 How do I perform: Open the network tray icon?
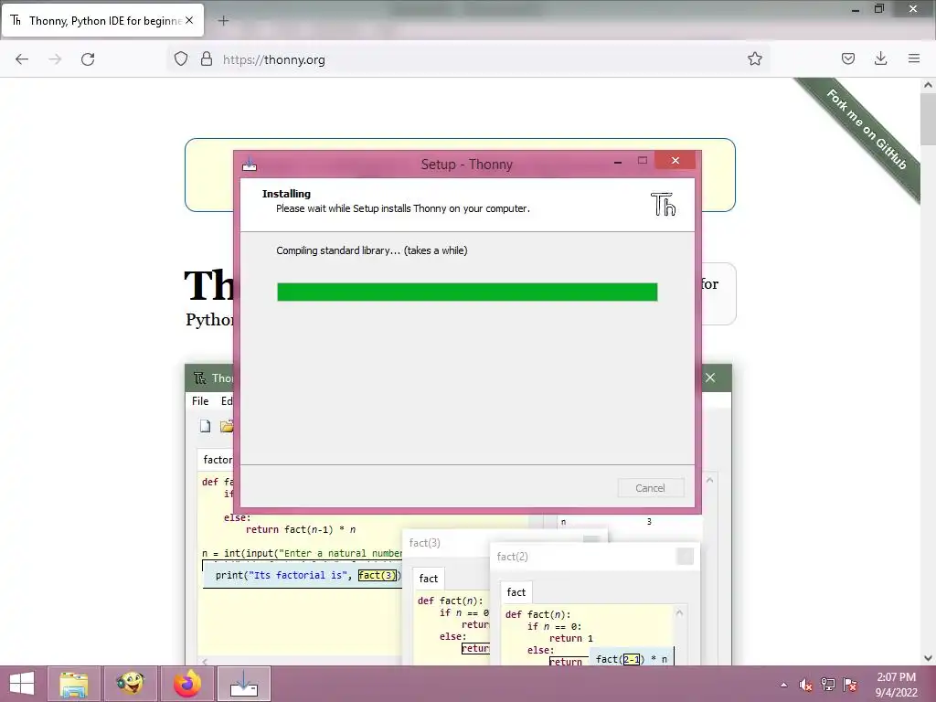[828, 685]
